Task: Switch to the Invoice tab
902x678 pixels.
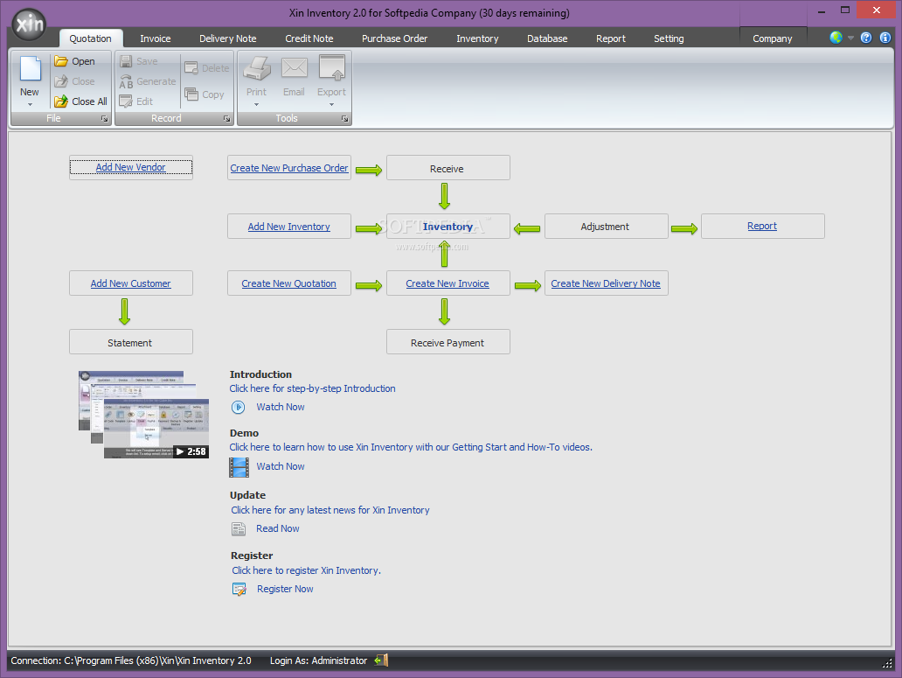Action: point(156,38)
